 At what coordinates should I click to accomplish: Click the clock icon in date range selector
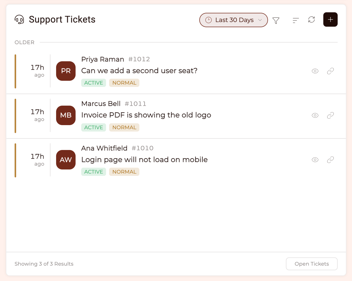point(209,20)
